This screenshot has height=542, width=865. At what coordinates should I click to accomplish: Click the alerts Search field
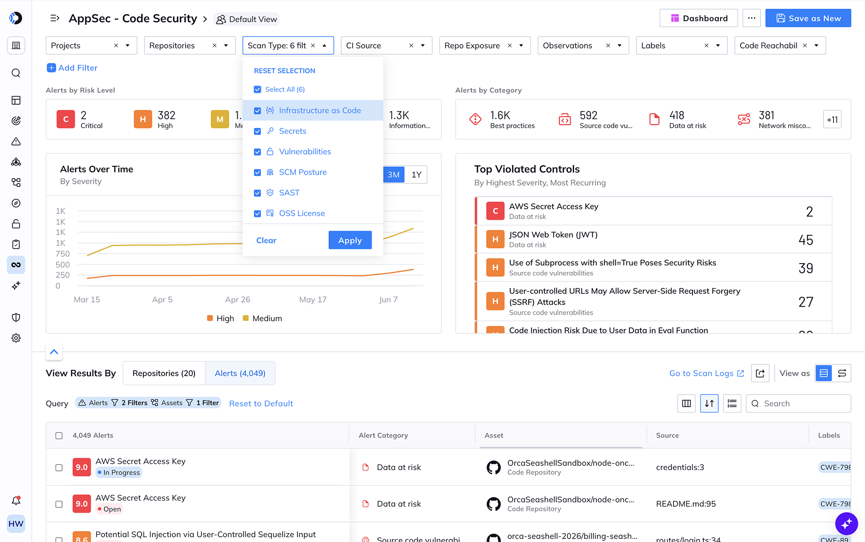(x=798, y=404)
